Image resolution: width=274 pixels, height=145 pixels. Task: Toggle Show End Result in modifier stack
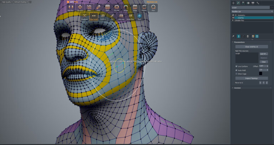239,36
